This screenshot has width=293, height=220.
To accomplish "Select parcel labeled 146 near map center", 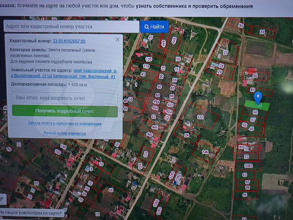I will click(x=205, y=152).
